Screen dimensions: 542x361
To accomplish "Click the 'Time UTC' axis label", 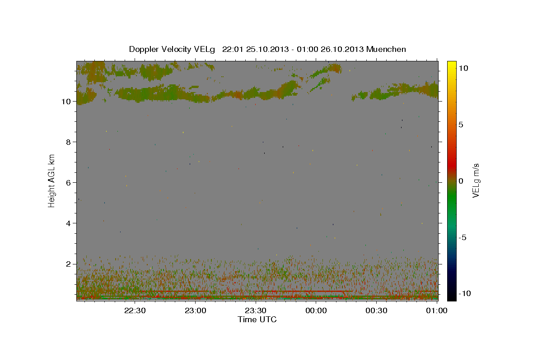I will [x=257, y=319].
